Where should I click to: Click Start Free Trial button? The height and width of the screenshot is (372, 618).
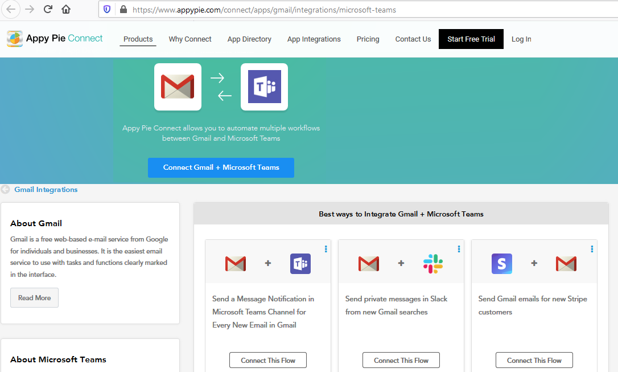(471, 39)
